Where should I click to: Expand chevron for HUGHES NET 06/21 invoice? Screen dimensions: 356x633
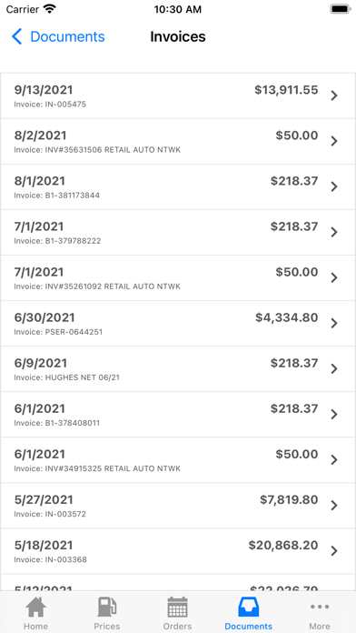coord(334,369)
